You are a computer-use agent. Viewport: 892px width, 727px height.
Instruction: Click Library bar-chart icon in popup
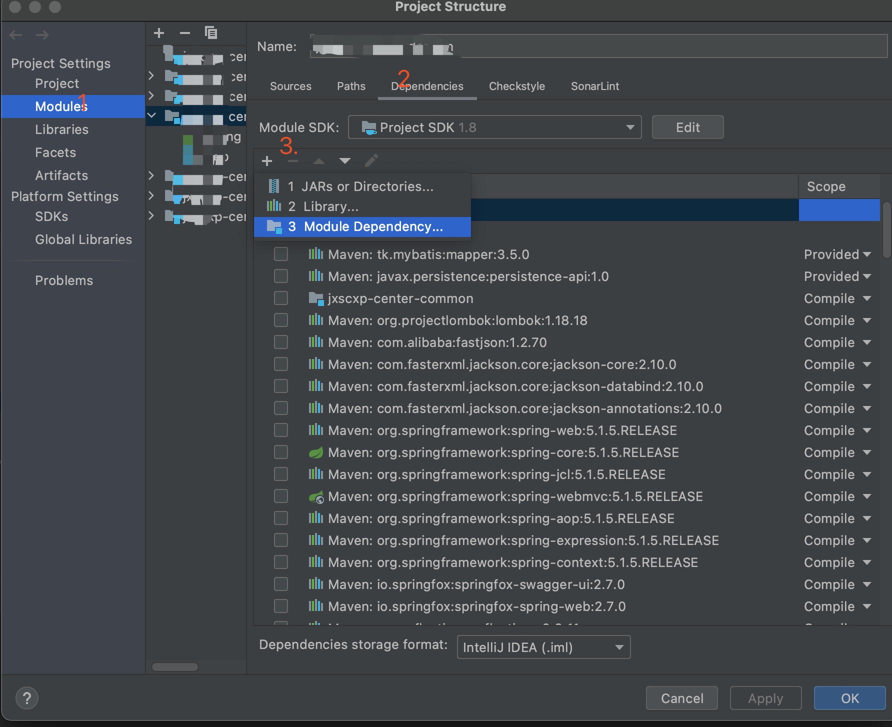coord(274,206)
